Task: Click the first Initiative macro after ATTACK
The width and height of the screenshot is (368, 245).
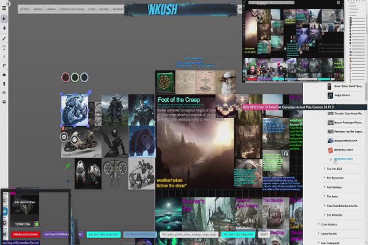Action: 38,9
